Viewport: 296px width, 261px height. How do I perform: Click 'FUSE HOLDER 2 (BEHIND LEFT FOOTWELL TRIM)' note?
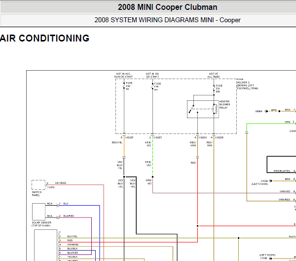[247, 84]
